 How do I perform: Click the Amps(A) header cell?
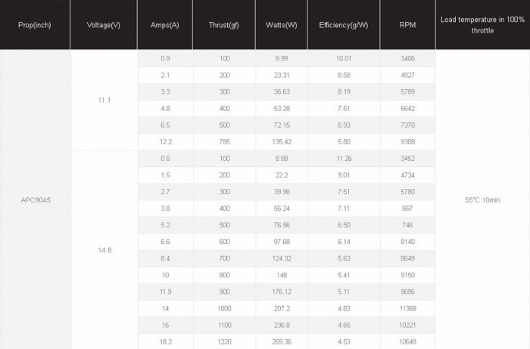165,25
